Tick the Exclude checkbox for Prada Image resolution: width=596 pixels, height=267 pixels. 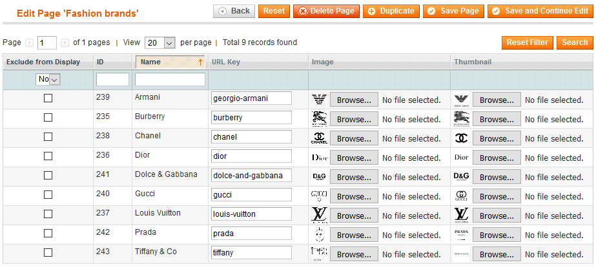tap(48, 234)
